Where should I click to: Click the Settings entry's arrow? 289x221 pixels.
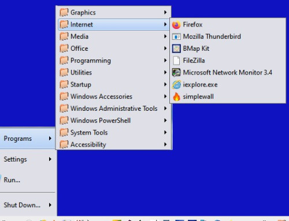[x=50, y=159]
